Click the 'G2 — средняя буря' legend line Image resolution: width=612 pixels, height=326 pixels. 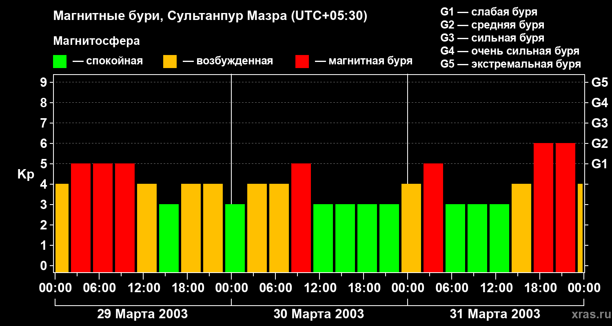(x=492, y=25)
